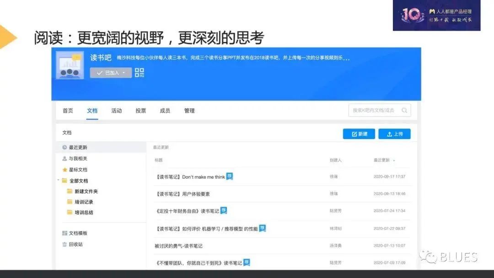494x278 pixels.
Task: Click the trash icon beside 回收站
Action: 64,244
